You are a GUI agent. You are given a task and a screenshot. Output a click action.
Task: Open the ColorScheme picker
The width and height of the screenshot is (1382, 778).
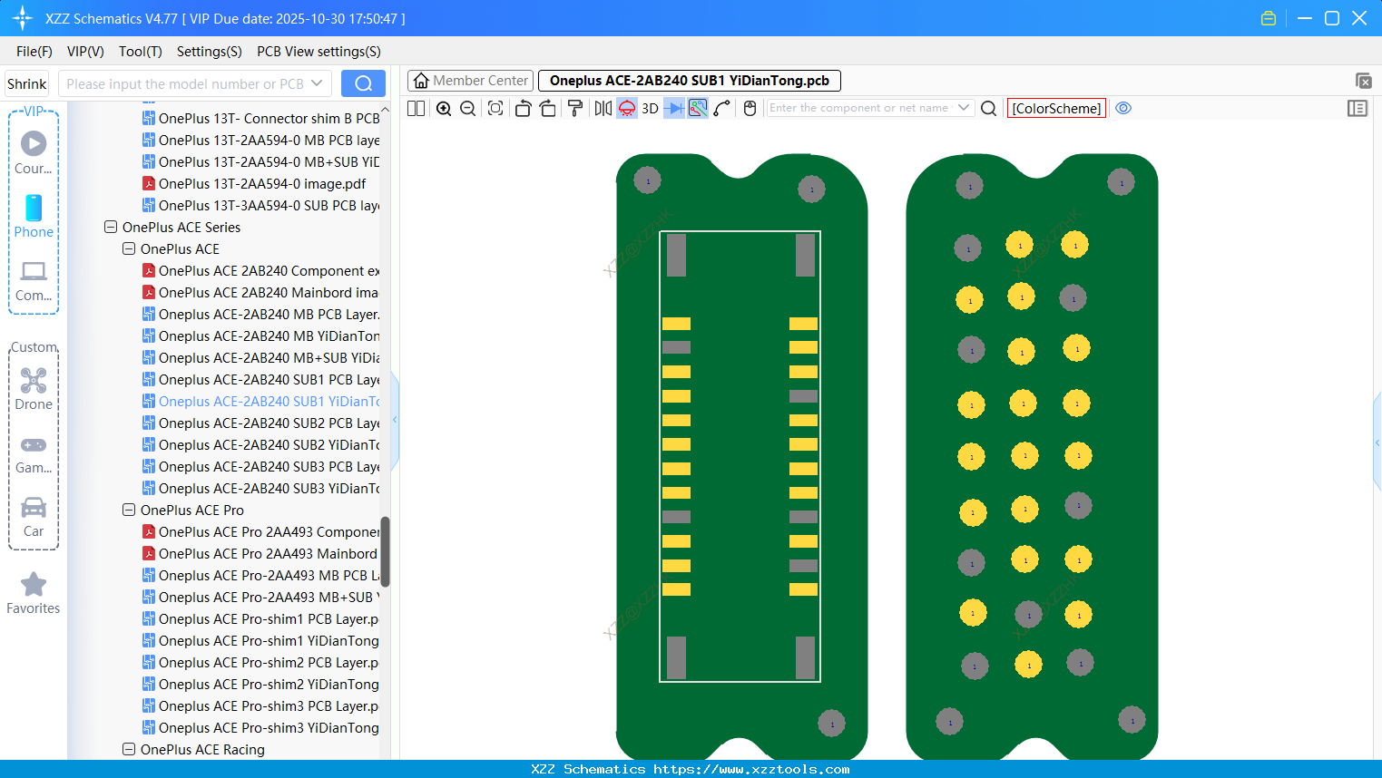1056,108
